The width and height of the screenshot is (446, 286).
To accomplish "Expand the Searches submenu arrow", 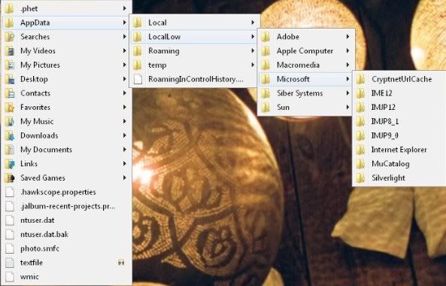I will pyautogui.click(x=125, y=37).
